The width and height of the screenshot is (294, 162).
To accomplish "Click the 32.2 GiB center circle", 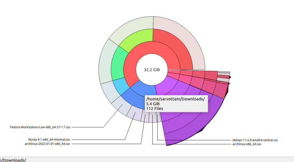I will click(x=152, y=70).
